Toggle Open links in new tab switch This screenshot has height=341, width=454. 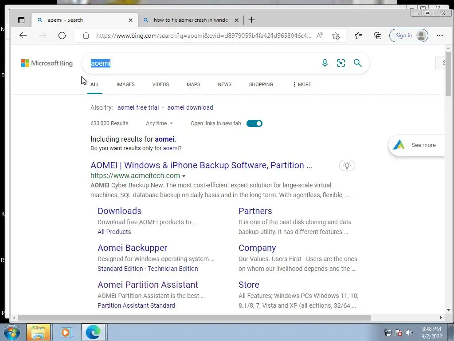tap(254, 123)
